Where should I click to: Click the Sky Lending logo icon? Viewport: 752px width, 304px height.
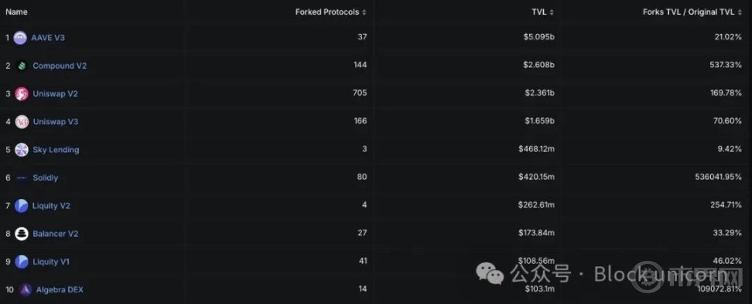point(22,150)
